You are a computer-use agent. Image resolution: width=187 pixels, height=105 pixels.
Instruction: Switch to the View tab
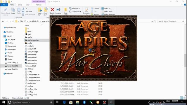point(27,5)
